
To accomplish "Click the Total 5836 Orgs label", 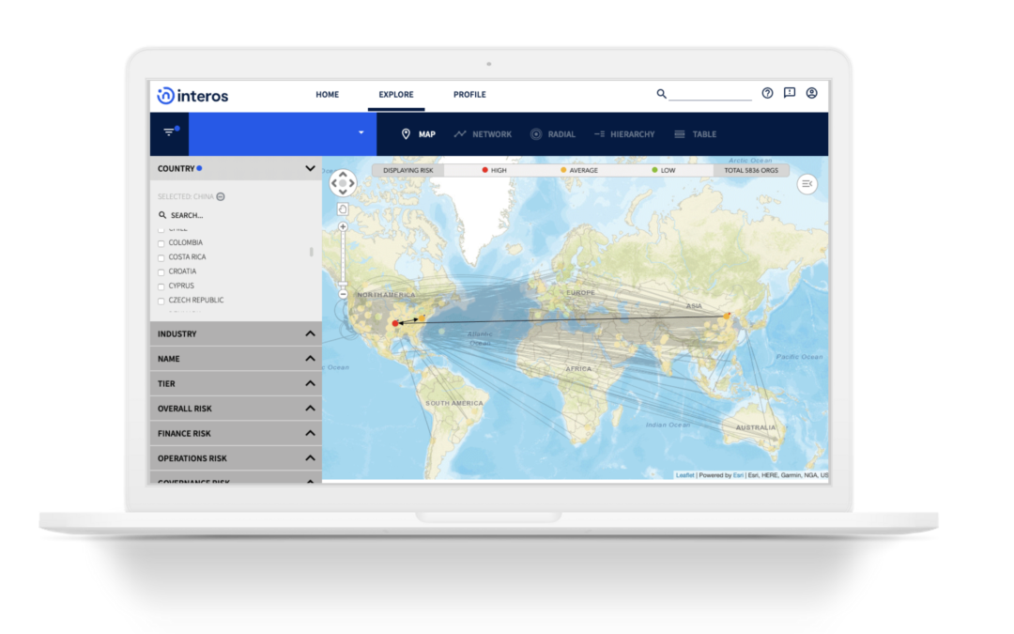I will (x=751, y=170).
